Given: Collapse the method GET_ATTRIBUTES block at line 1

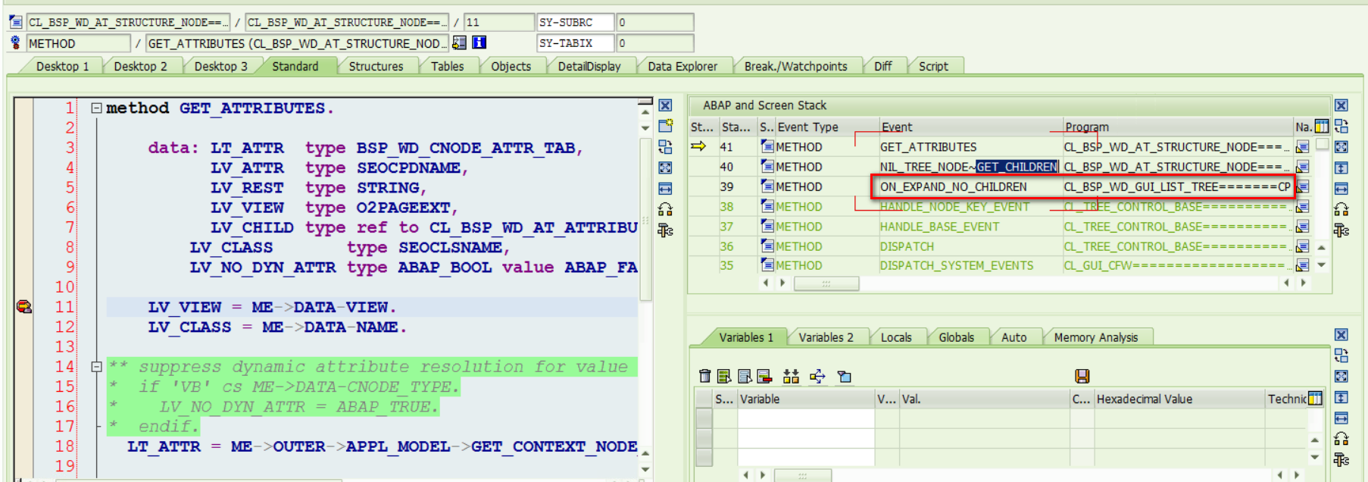Looking at the screenshot, I should (96, 108).
